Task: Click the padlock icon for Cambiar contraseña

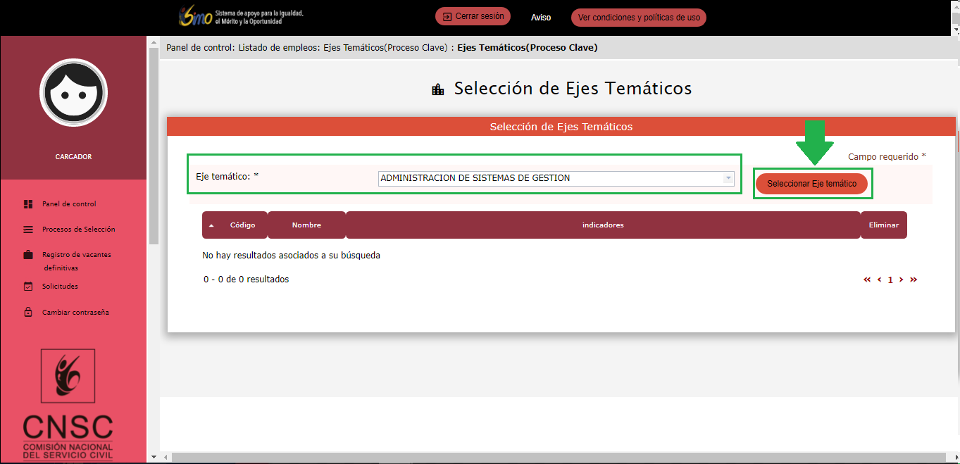Action: 28,312
